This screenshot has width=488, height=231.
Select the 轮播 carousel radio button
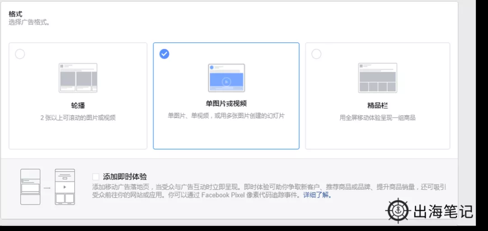click(x=20, y=54)
